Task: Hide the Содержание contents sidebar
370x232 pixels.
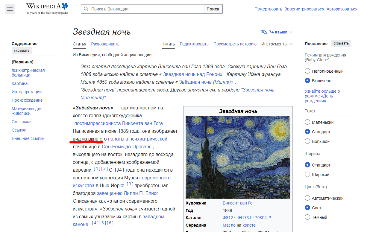Action: (x=22, y=51)
